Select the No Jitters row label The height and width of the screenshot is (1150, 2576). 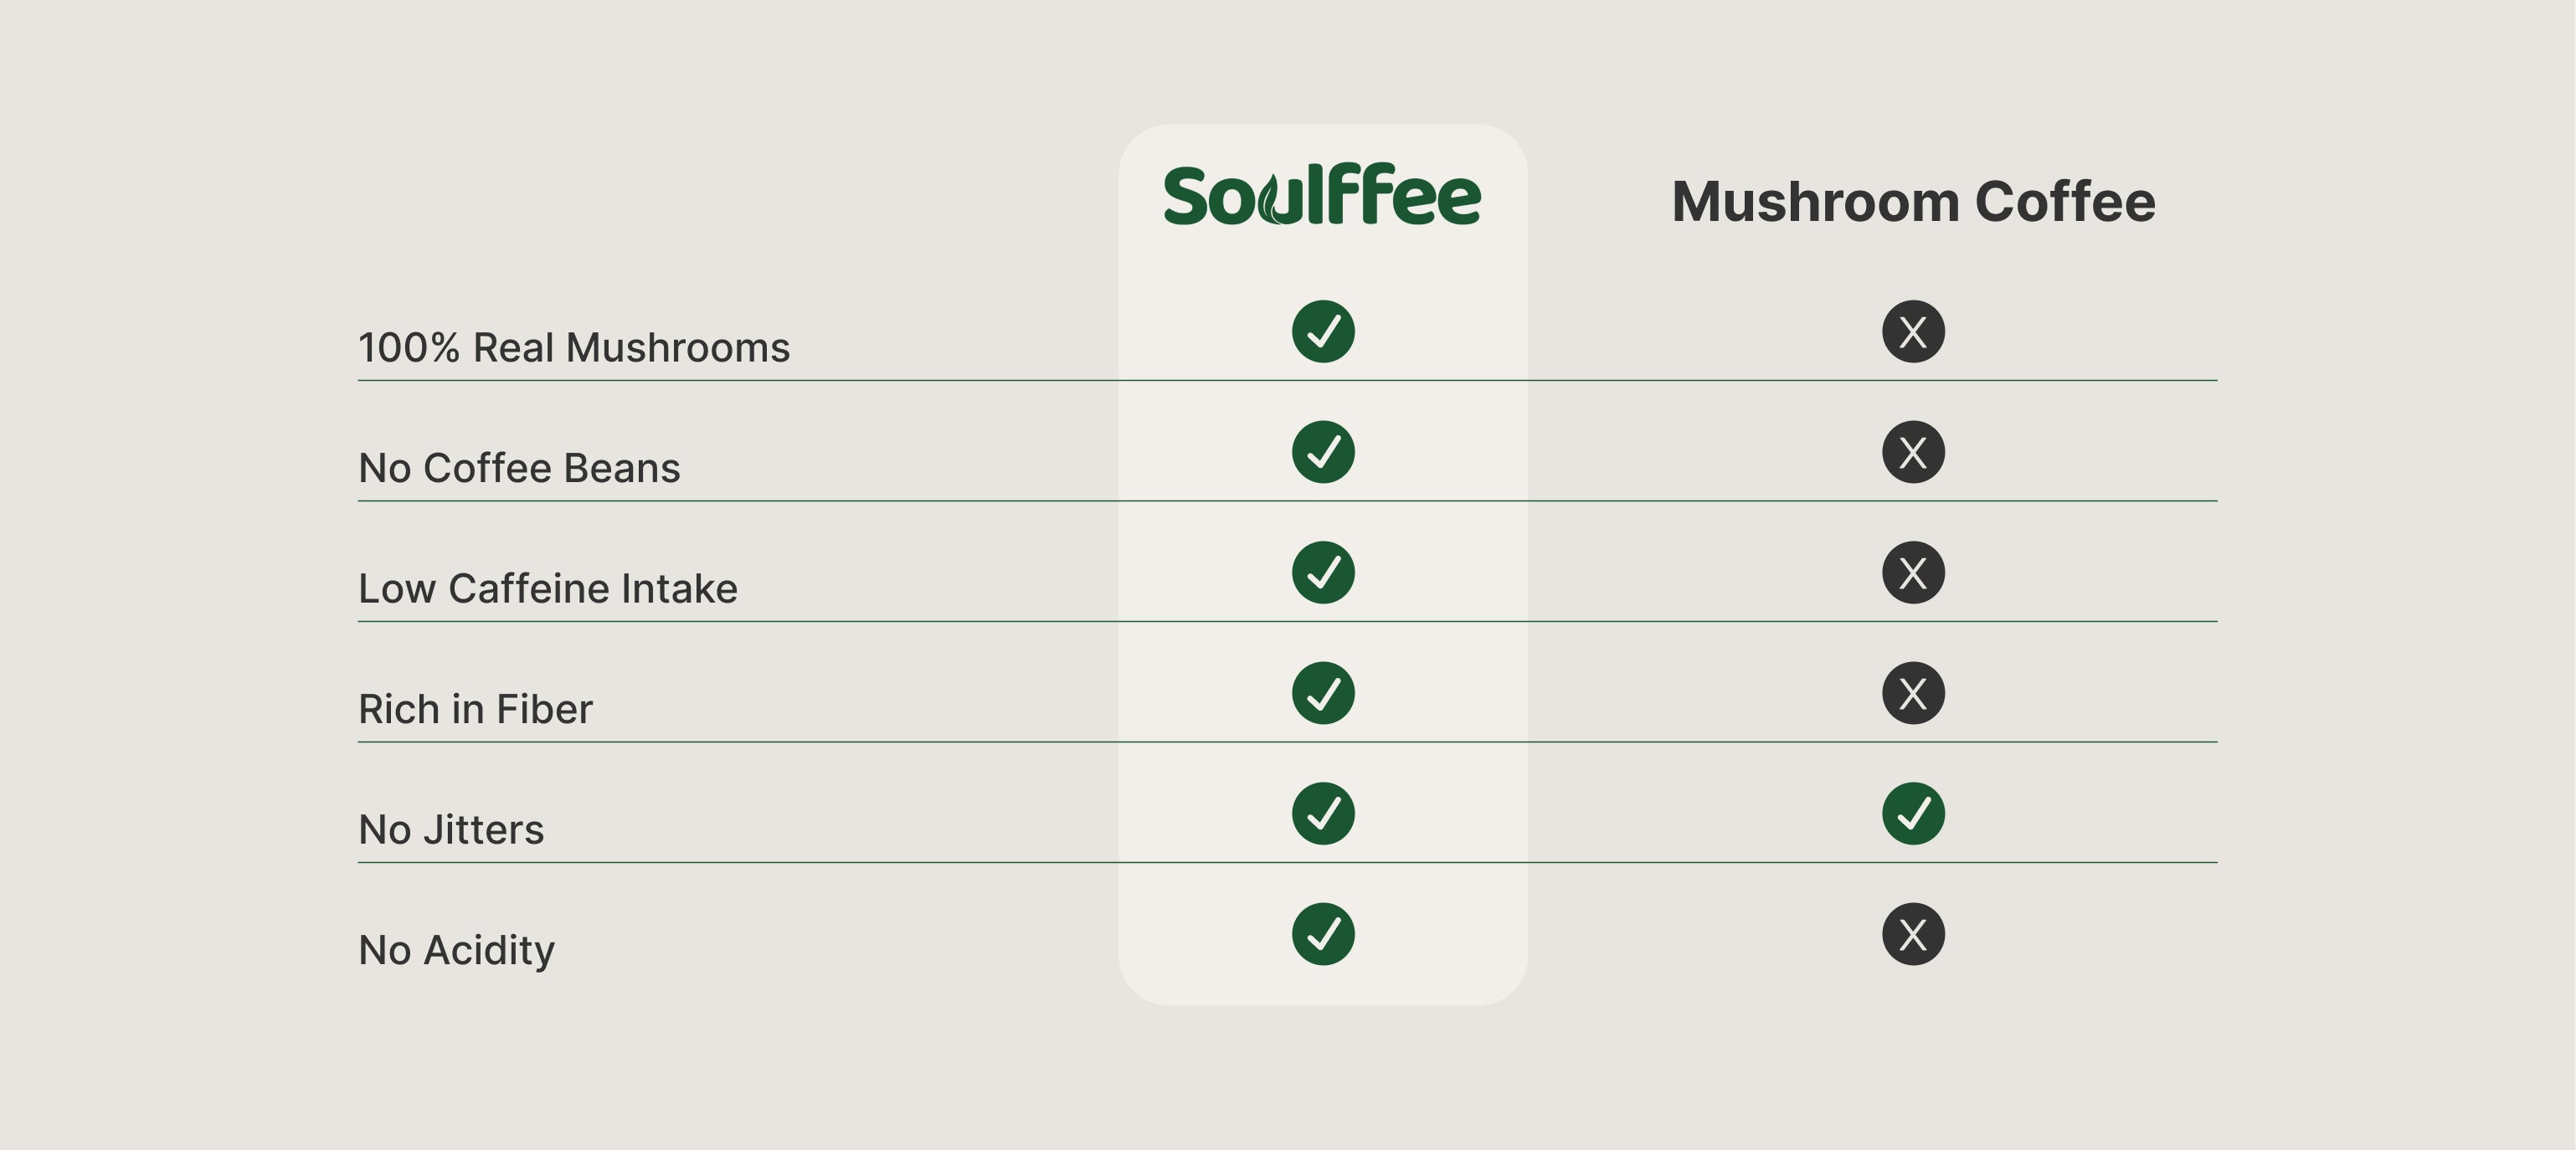click(451, 829)
